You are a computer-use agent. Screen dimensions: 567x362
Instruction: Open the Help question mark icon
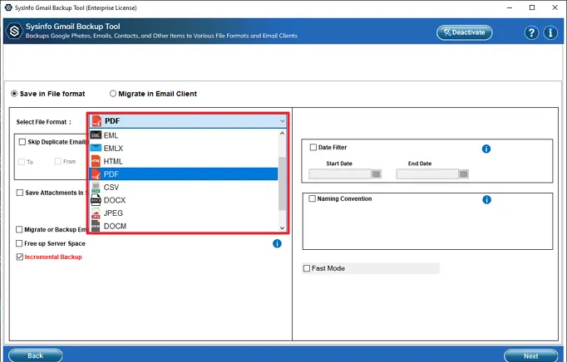click(x=531, y=33)
